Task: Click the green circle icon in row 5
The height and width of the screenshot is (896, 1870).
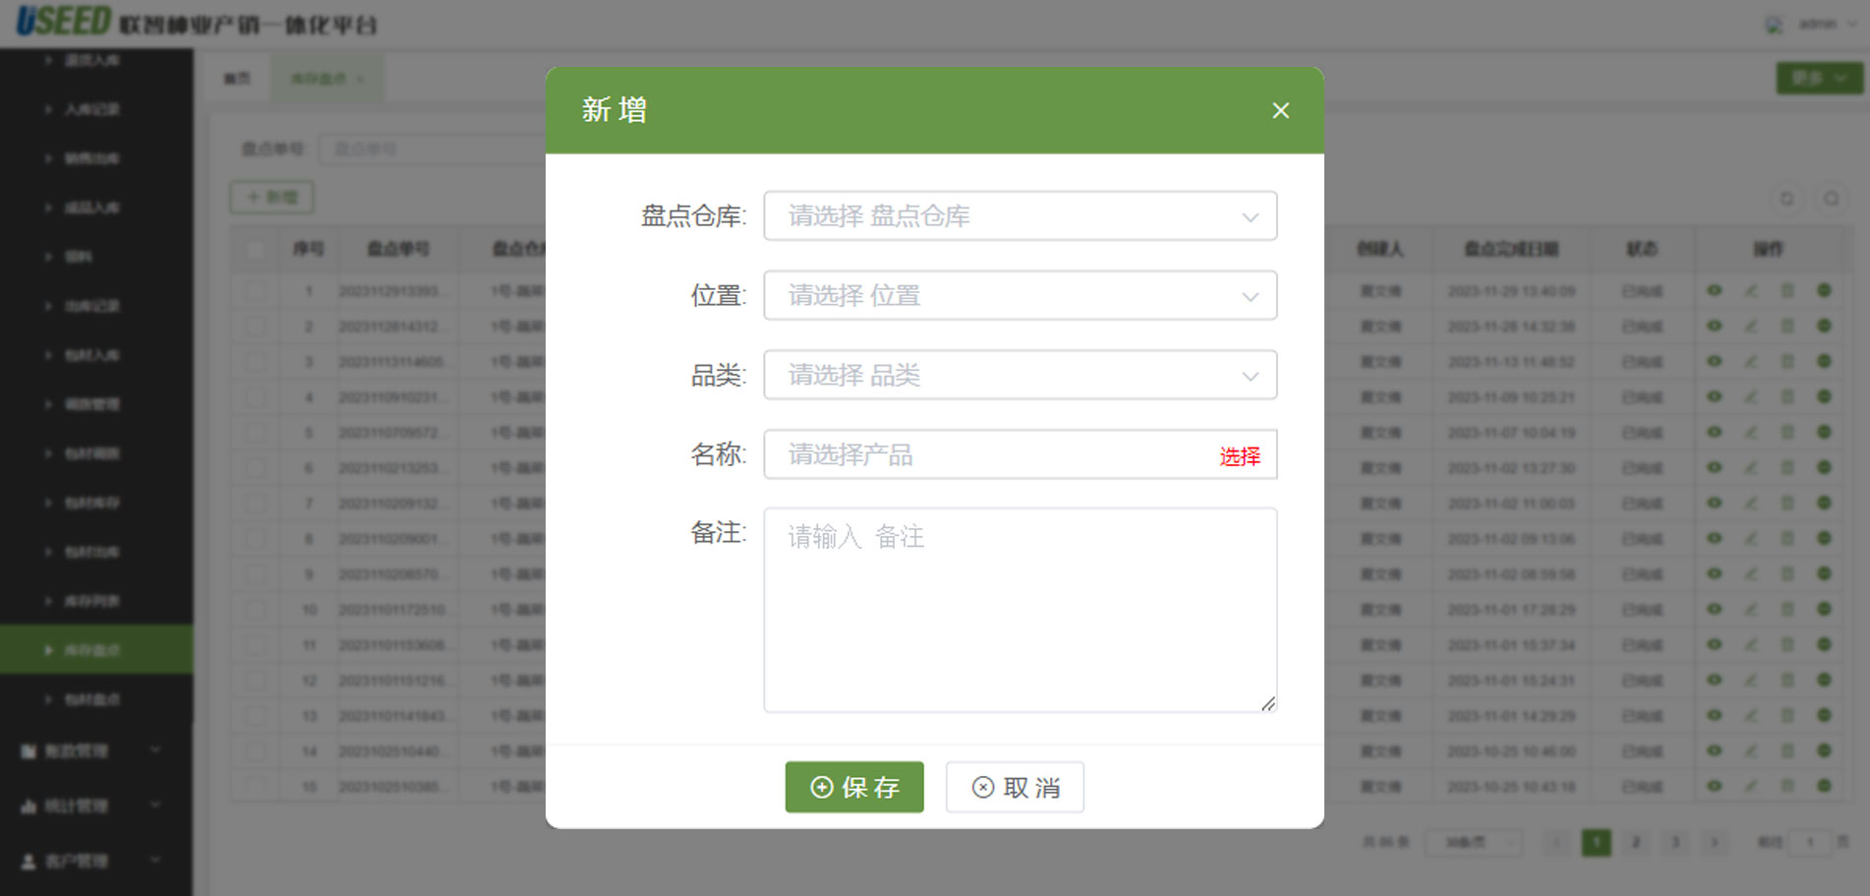Action: point(1824,433)
